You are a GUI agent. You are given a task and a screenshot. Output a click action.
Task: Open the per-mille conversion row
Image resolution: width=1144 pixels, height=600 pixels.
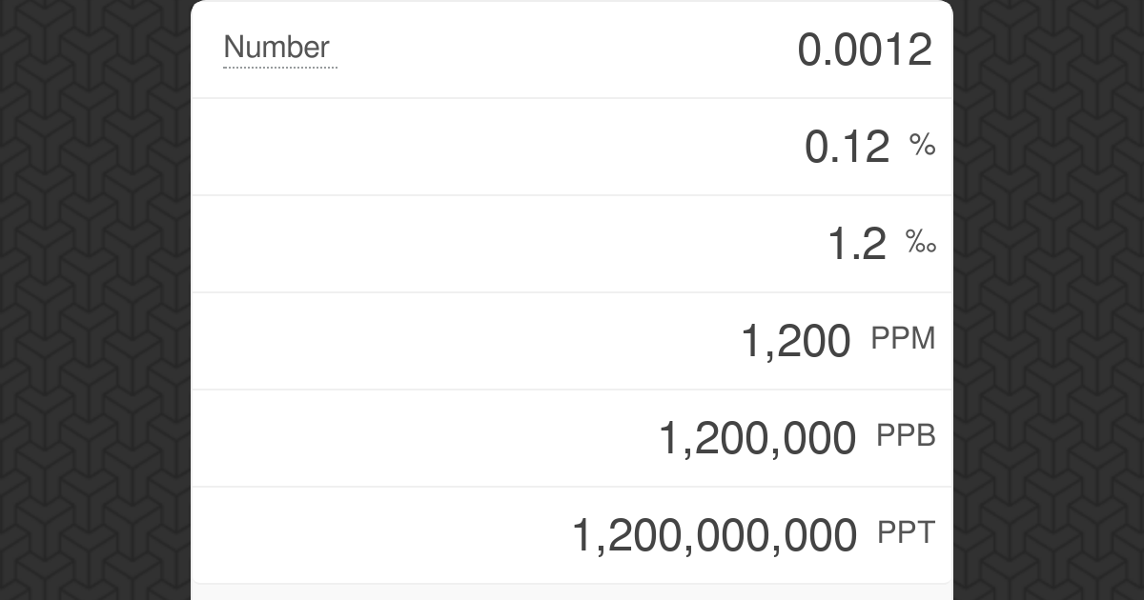[572, 242]
